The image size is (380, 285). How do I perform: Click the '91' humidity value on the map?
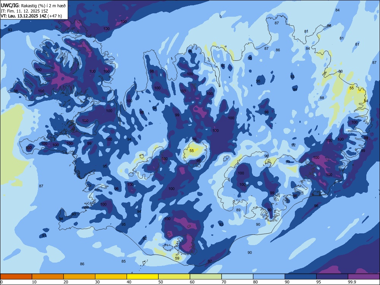click(44, 236)
